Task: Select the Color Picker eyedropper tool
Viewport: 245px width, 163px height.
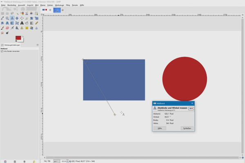Action: 2,18
